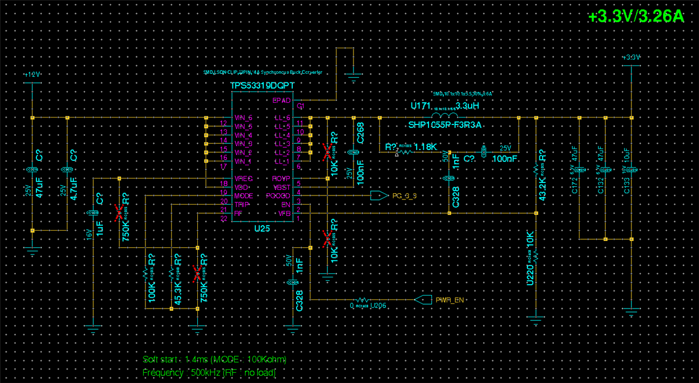Select the +3.3V/3.26A title text
This screenshot has height=383, width=699.
[x=636, y=17]
